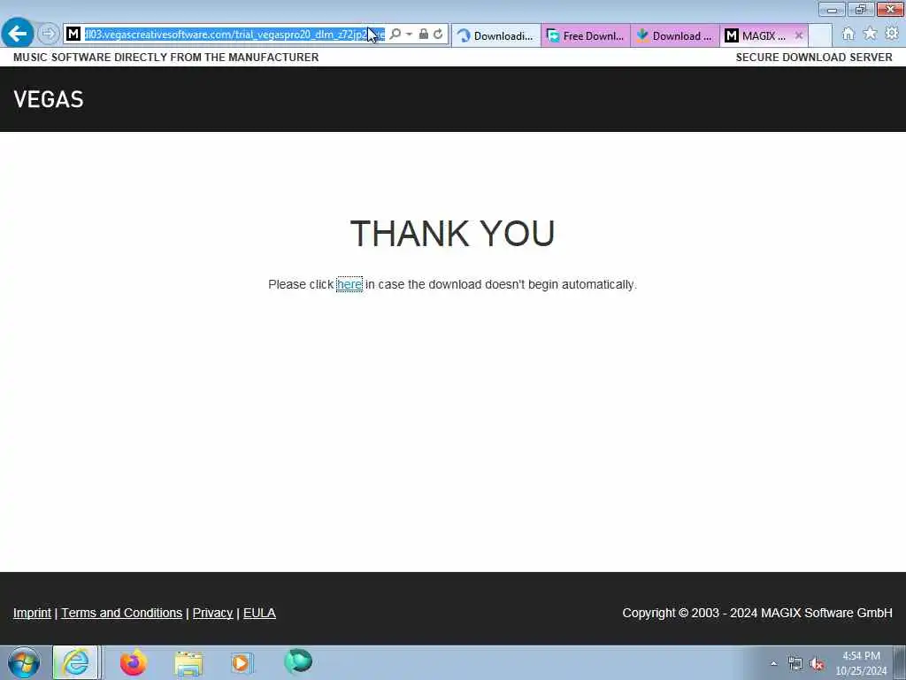The height and width of the screenshot is (680, 906).
Task: Minimize the browser window
Action: [x=832, y=9]
